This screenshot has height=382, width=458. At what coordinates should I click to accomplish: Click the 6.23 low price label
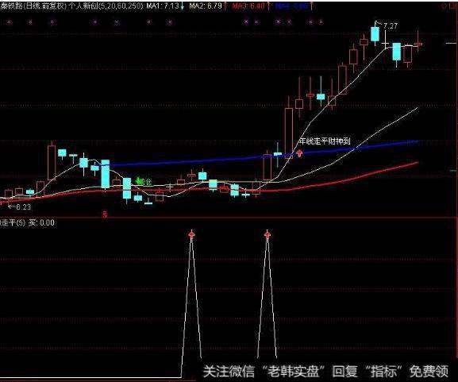pos(23,207)
